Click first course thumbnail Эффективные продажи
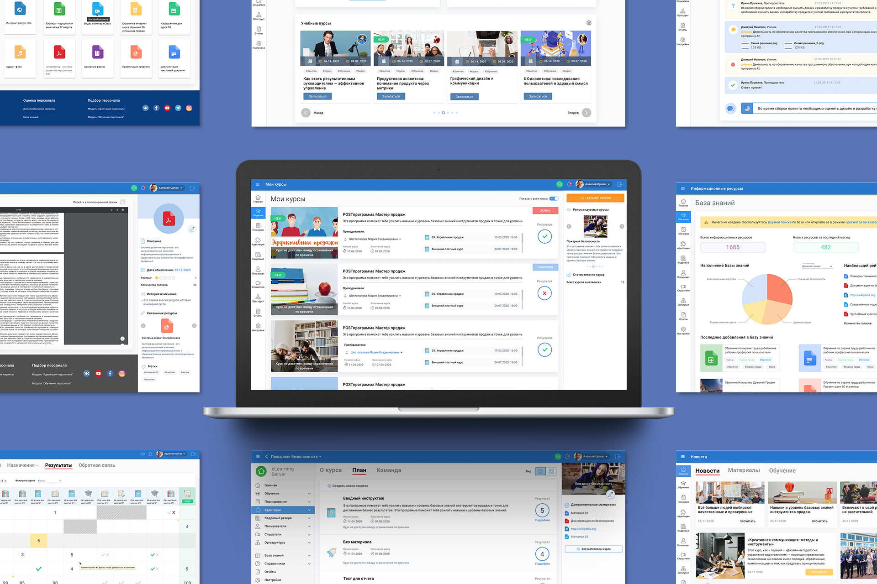Screen dimensions: 877x584 point(304,233)
